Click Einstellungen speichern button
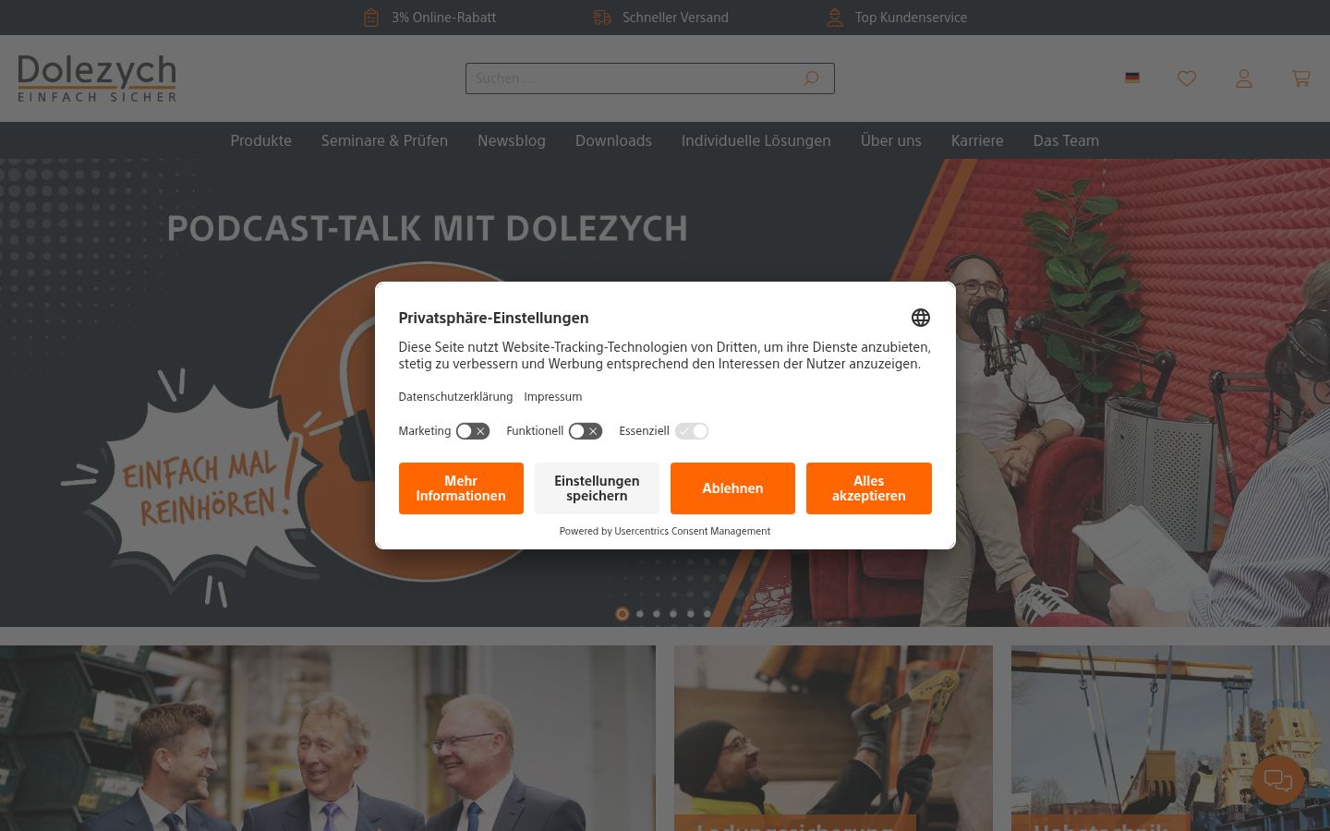Image resolution: width=1330 pixels, height=831 pixels. coord(597,488)
